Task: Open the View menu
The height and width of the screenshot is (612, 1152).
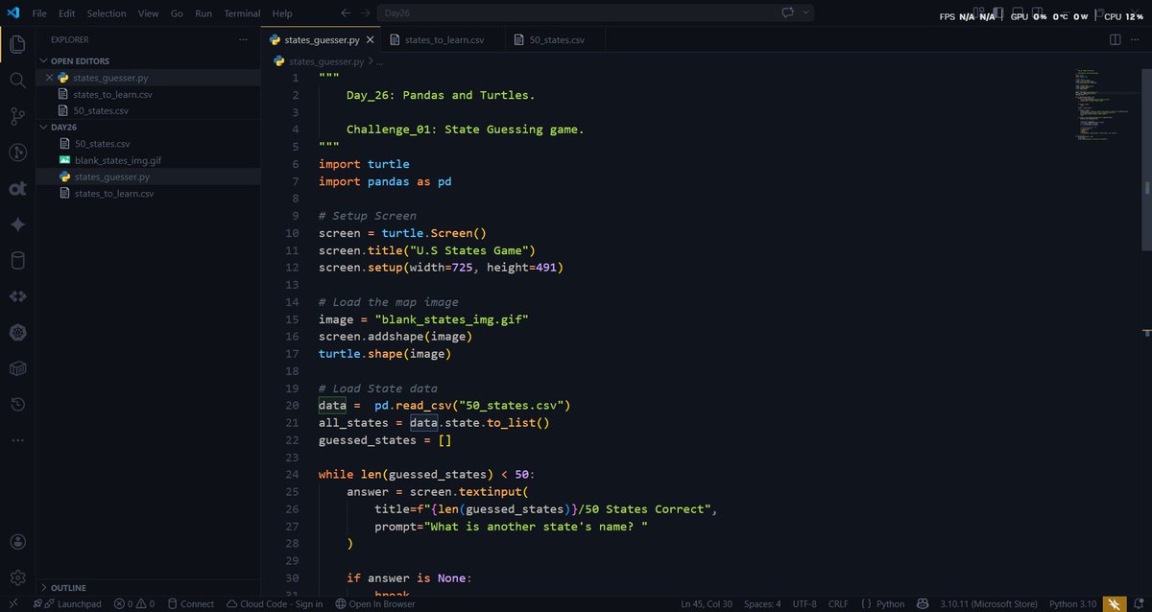Action: pyautogui.click(x=148, y=13)
